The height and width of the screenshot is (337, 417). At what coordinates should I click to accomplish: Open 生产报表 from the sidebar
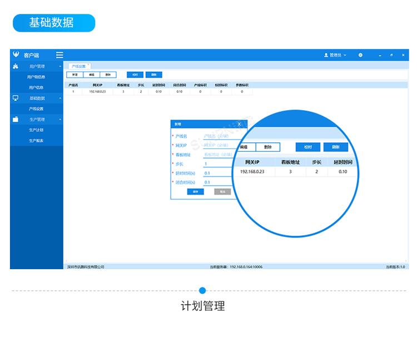tap(36, 141)
